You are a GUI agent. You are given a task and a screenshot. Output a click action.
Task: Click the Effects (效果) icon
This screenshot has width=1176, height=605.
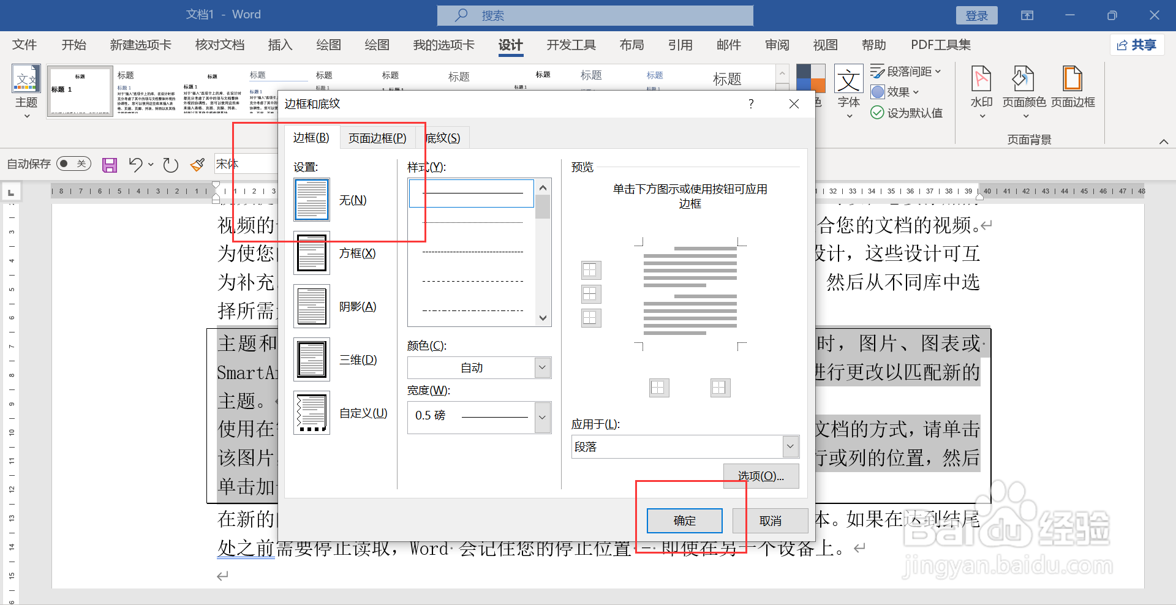click(878, 92)
